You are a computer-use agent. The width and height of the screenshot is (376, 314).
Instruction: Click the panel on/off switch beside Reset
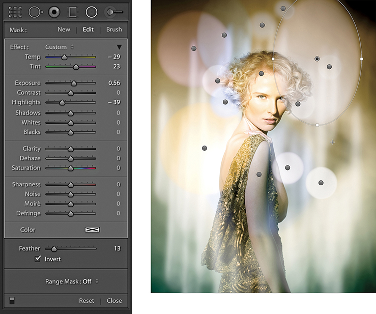[12, 300]
